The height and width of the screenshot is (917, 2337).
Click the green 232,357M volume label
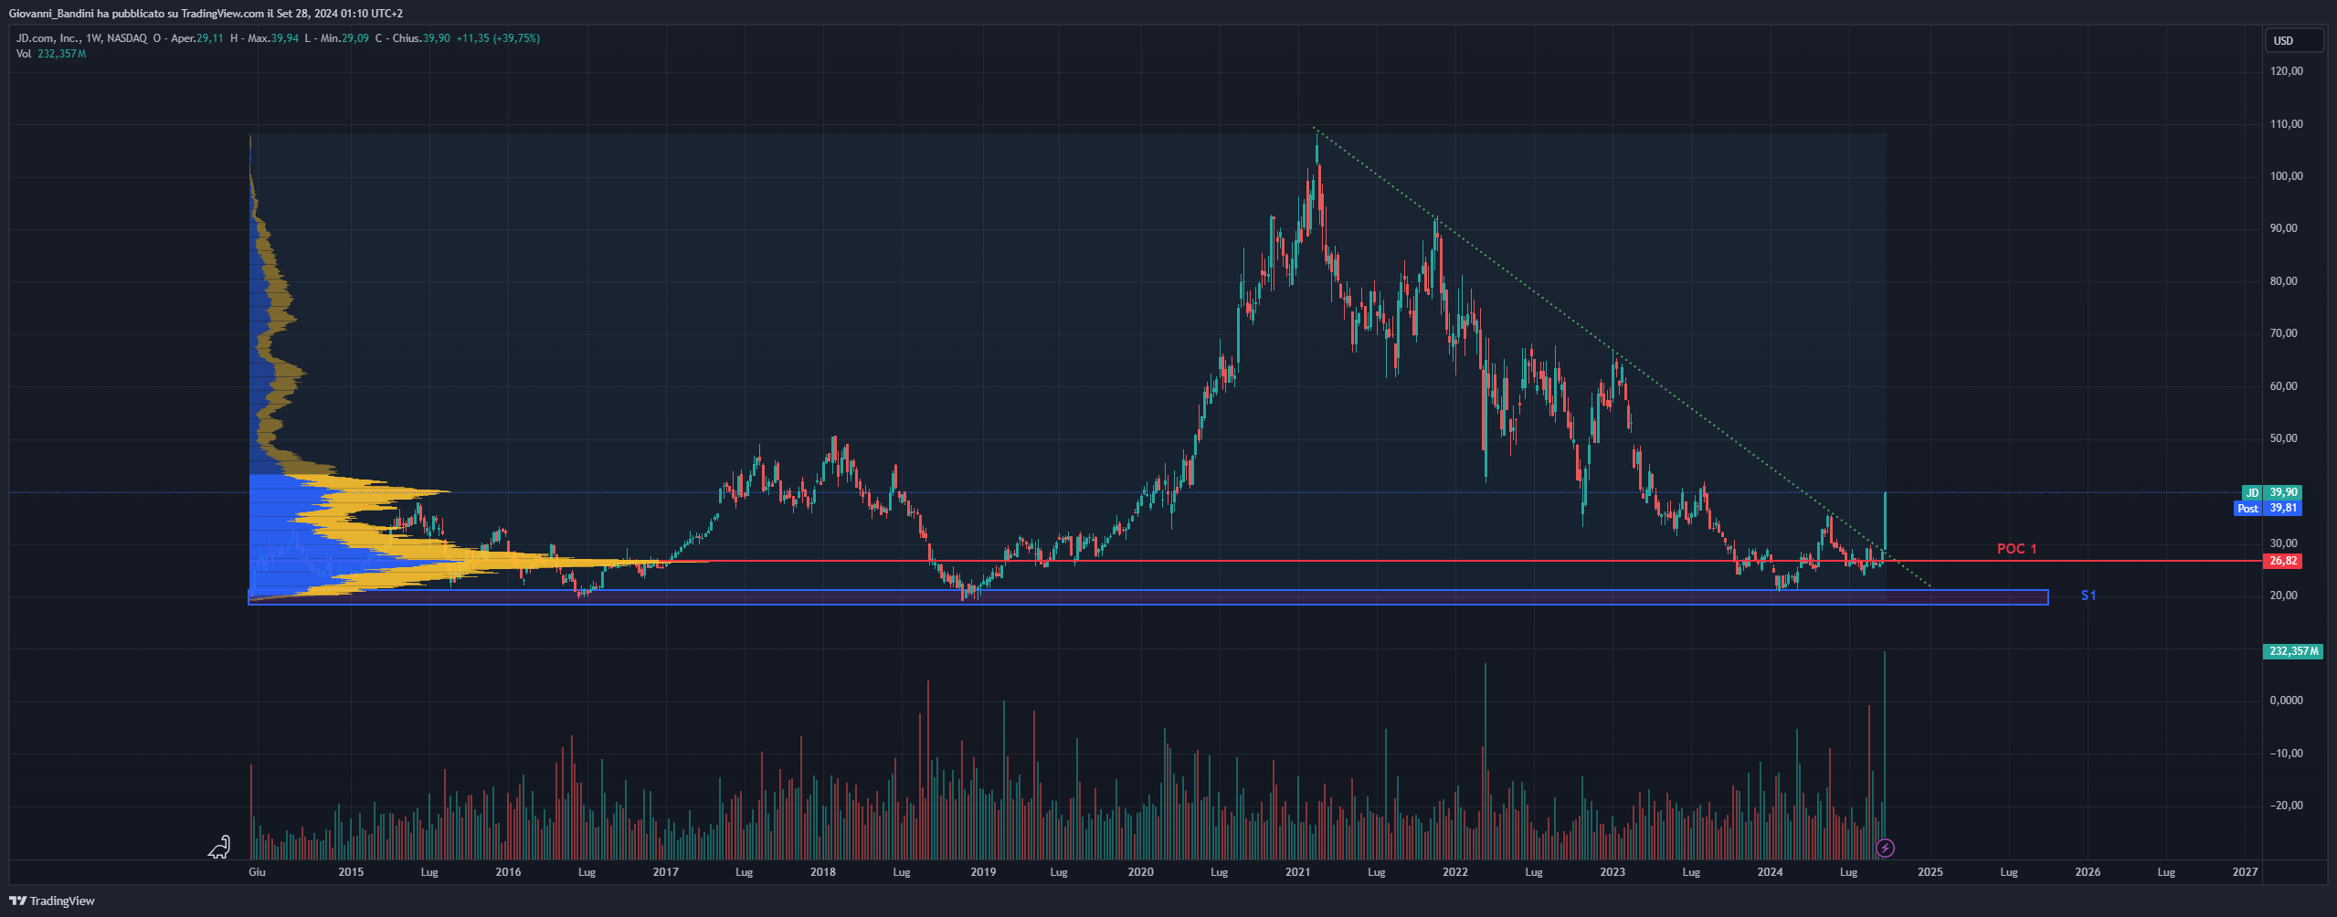pyautogui.click(x=2293, y=651)
